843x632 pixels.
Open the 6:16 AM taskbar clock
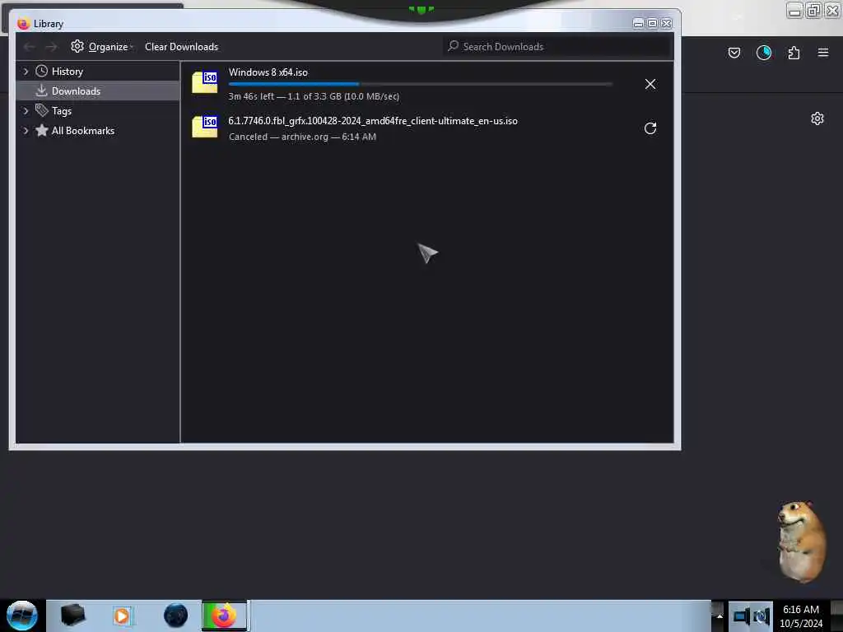click(801, 616)
